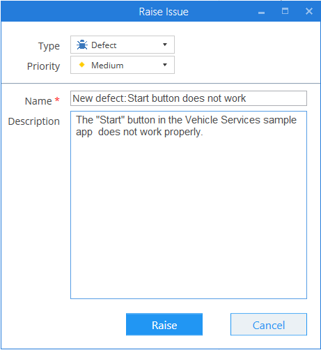Viewport: 321px width, 350px height.
Task: Expand the Priority dropdown arrow
Action: point(165,65)
